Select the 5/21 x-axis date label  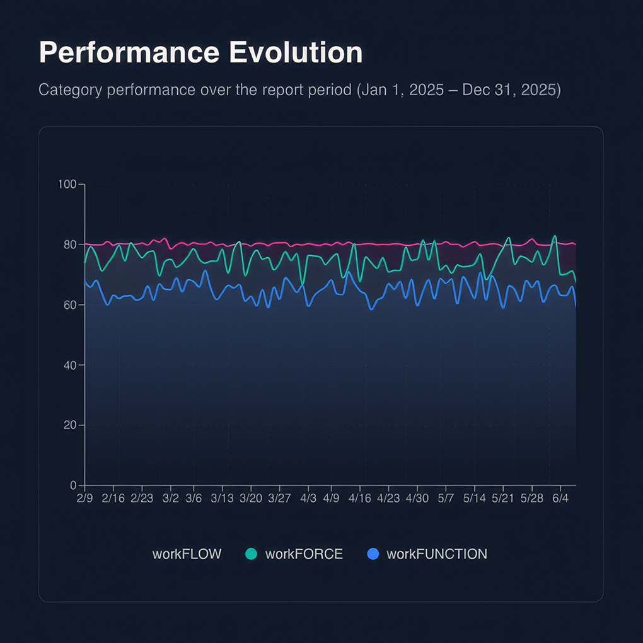[x=503, y=498]
